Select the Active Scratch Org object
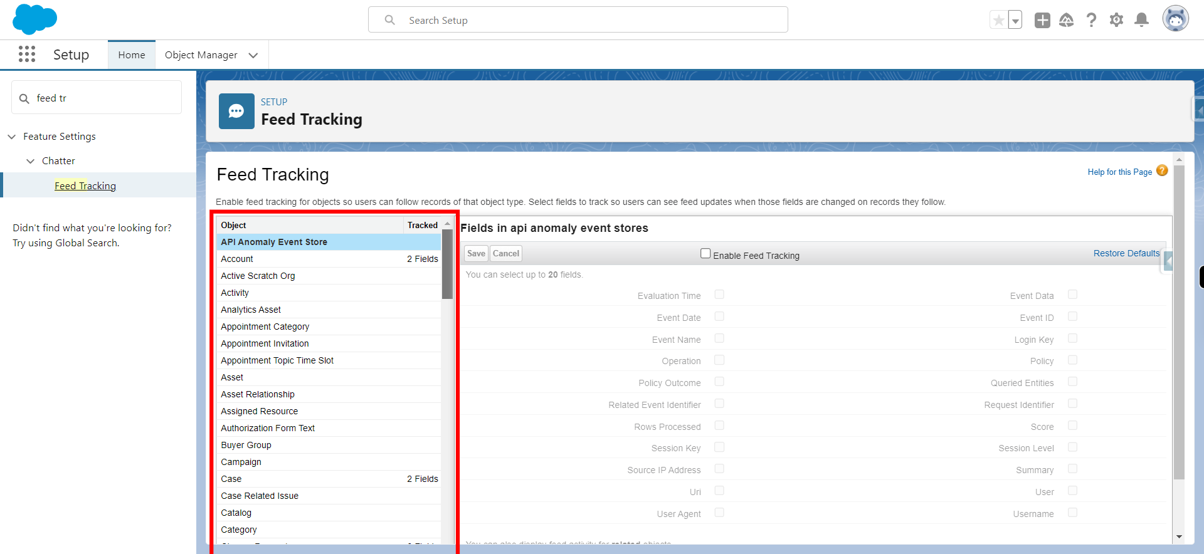1204x554 pixels. [x=329, y=276]
